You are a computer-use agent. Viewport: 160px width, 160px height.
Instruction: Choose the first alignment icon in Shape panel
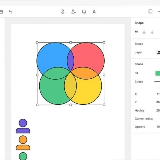coord(137,32)
